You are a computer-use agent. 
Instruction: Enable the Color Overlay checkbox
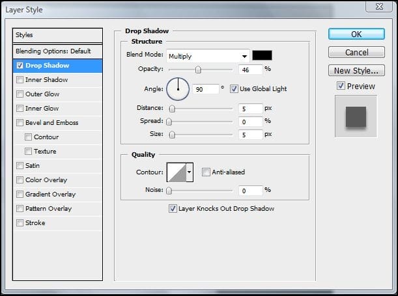tap(20, 180)
